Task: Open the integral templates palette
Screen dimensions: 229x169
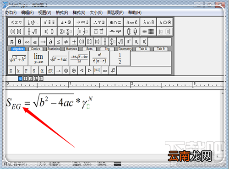Action: click(82, 32)
